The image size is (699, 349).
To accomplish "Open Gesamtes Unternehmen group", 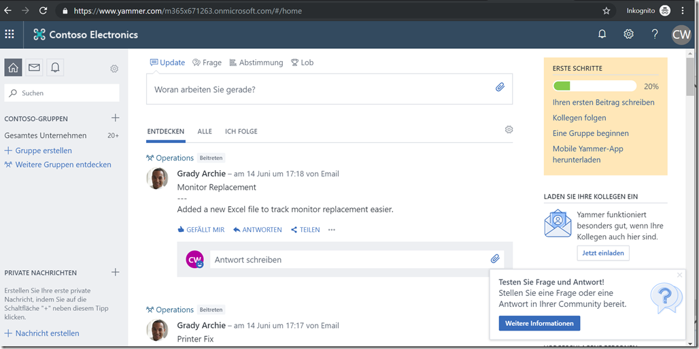I will 46,135.
